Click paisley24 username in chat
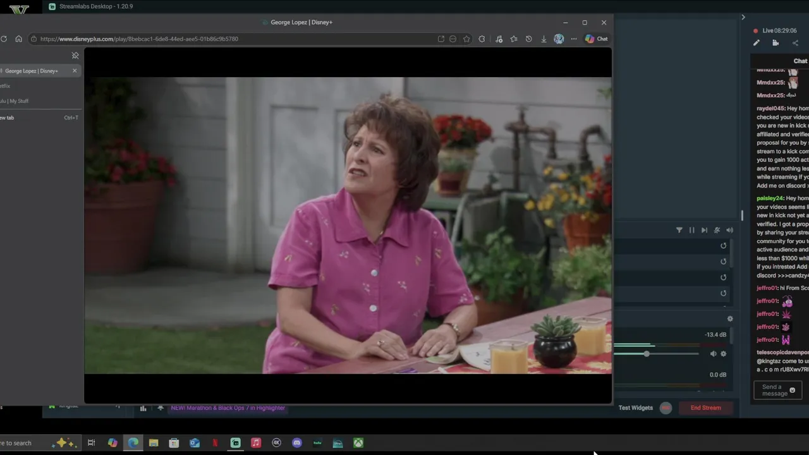This screenshot has width=809, height=455. (770, 198)
